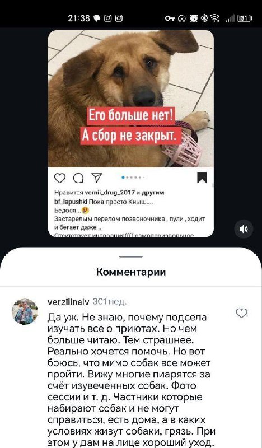Tap the chat notification icon in status bar
The image size is (262, 448).
coord(97,18)
